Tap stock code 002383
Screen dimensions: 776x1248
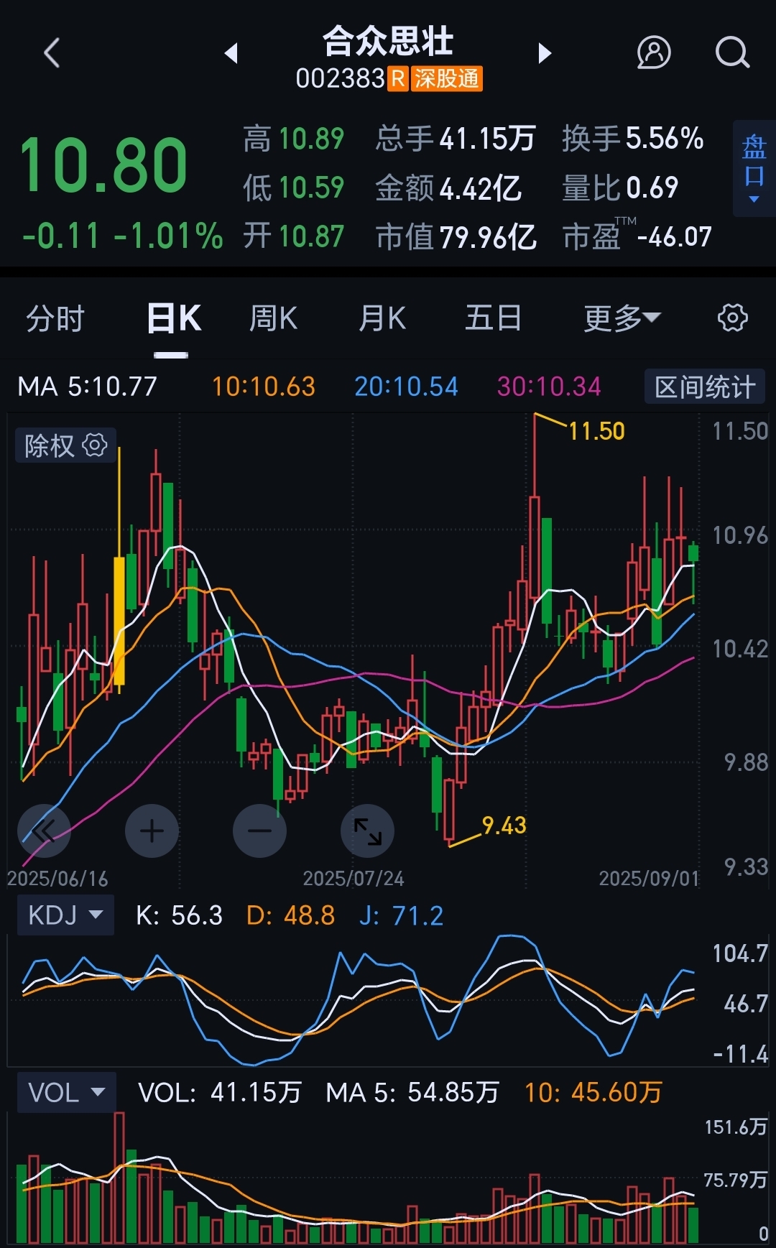[340, 78]
